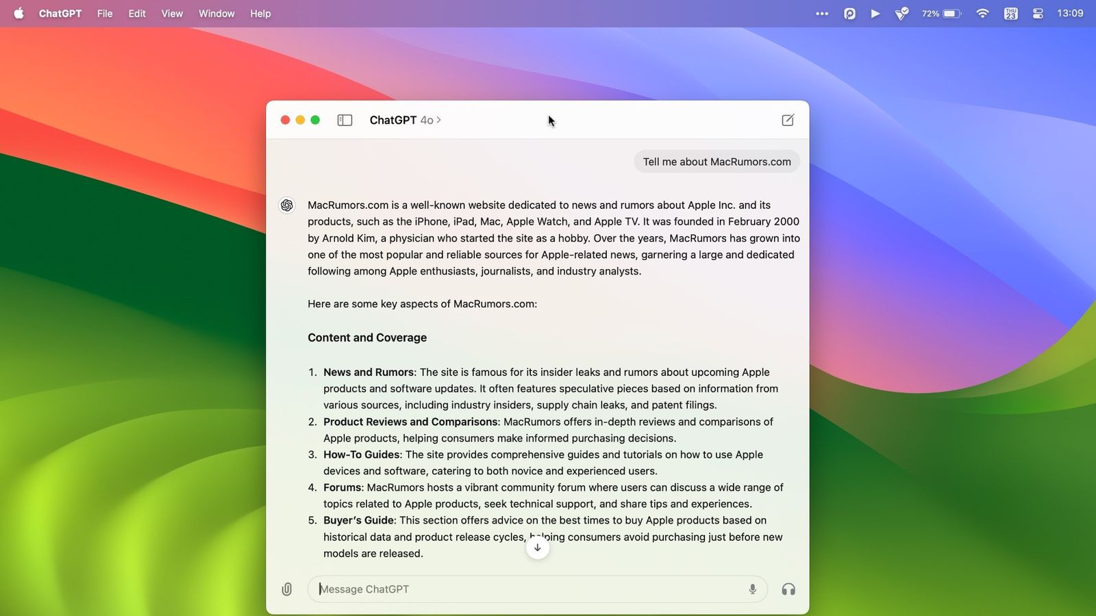The image size is (1096, 616).
Task: Click the play triangle menu bar icon
Action: 875,13
